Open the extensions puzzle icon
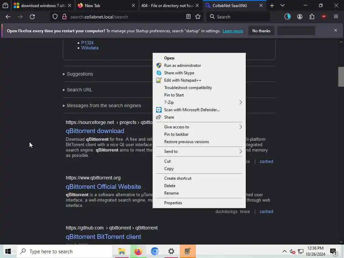 [x=312, y=17]
